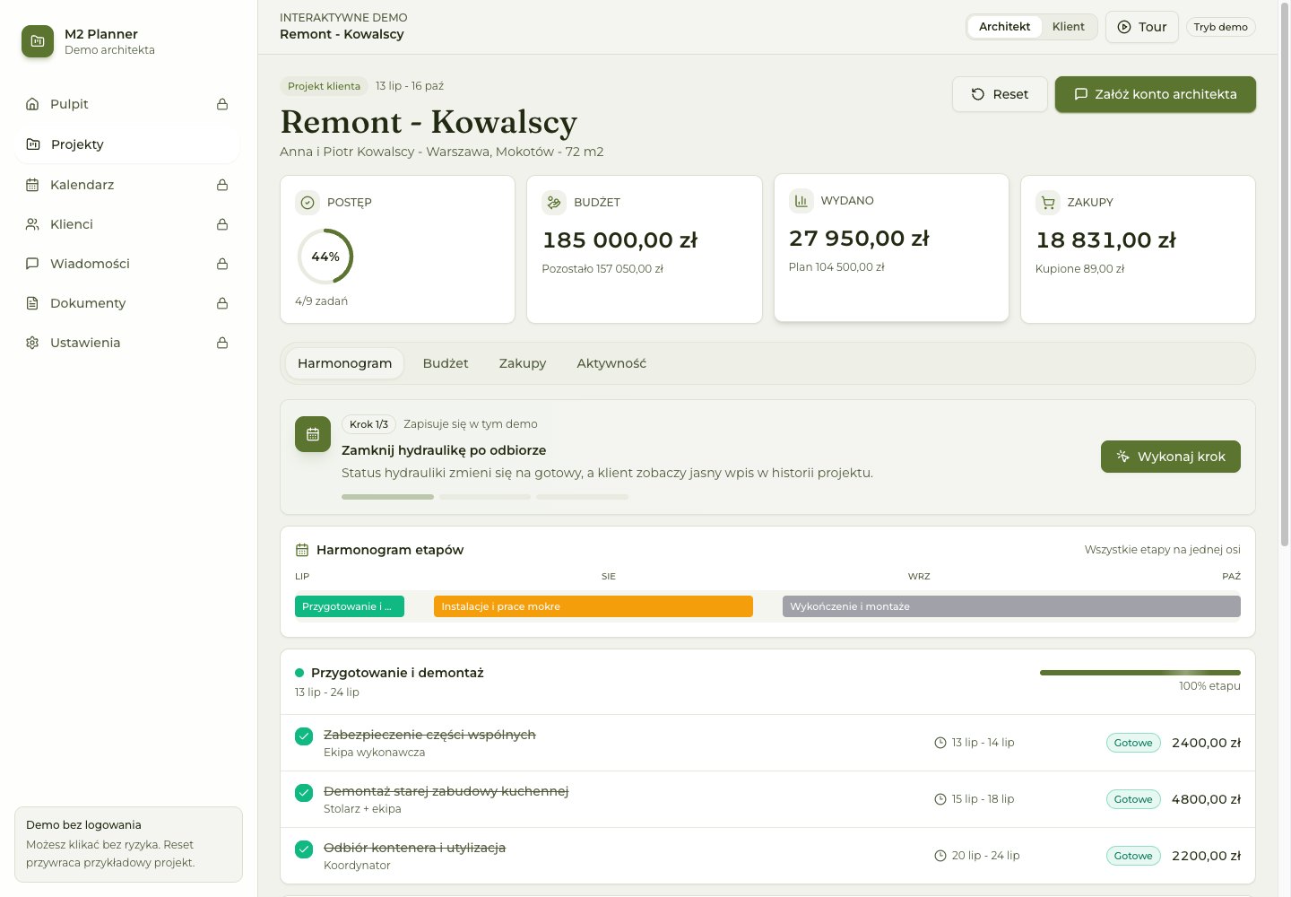Click the shopping cart icon in Zakupy card
This screenshot has width=1291, height=897.
[1048, 203]
